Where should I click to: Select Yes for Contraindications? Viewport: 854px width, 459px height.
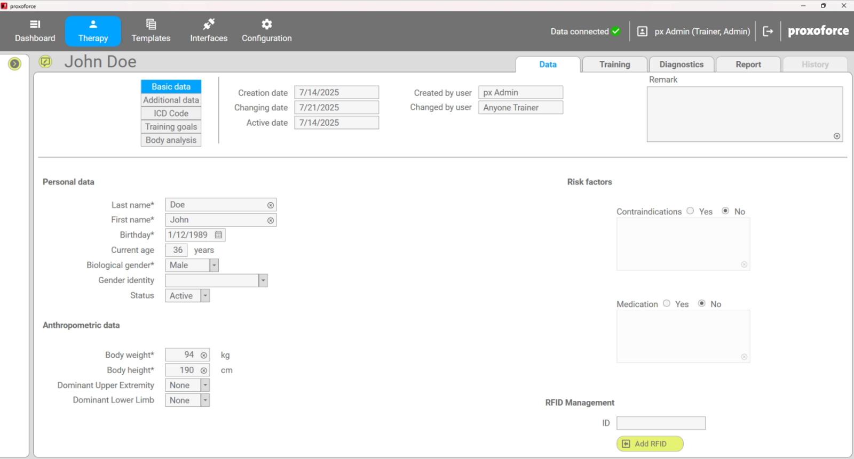tap(690, 211)
